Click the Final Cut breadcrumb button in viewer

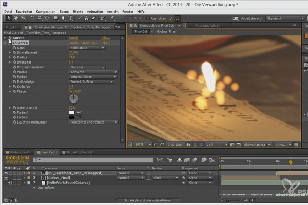[141, 31]
